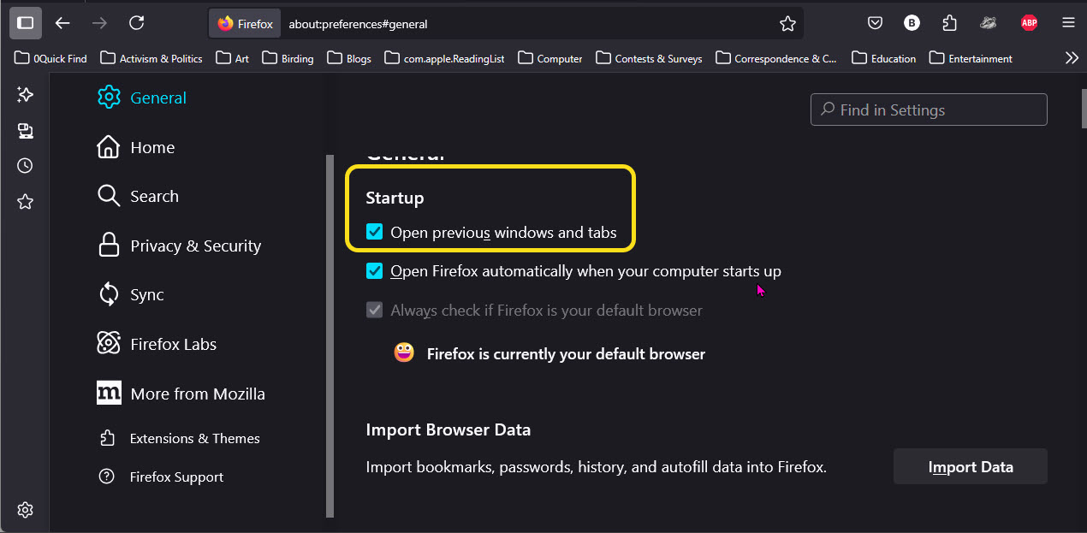Go to the Search settings category
Image resolution: width=1087 pixels, height=533 pixels.
point(139,196)
